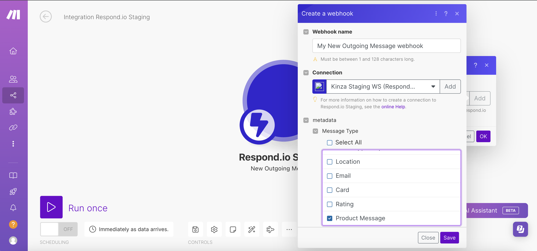Collapse the Message Type section

coord(315,131)
